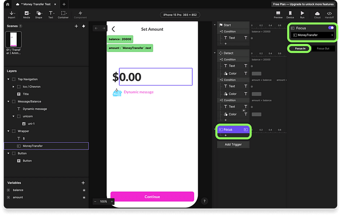Image resolution: width=341 pixels, height=216 pixels.
Task: Open the Handoff code view
Action: [x=329, y=15]
